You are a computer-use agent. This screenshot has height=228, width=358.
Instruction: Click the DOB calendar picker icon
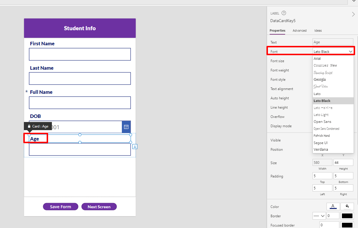[126, 127]
